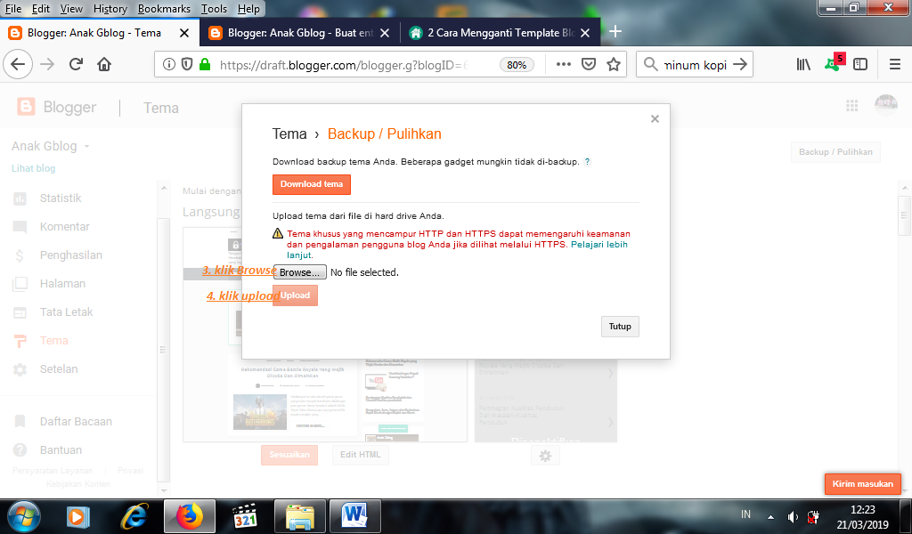The image size is (912, 534).
Task: Open Daftar Bacaan in the sidebar
Action: 76,422
